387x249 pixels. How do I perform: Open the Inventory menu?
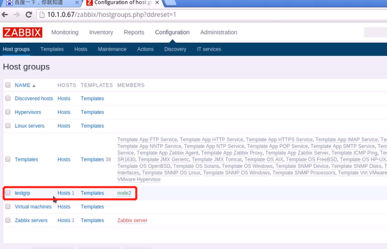coord(101,32)
